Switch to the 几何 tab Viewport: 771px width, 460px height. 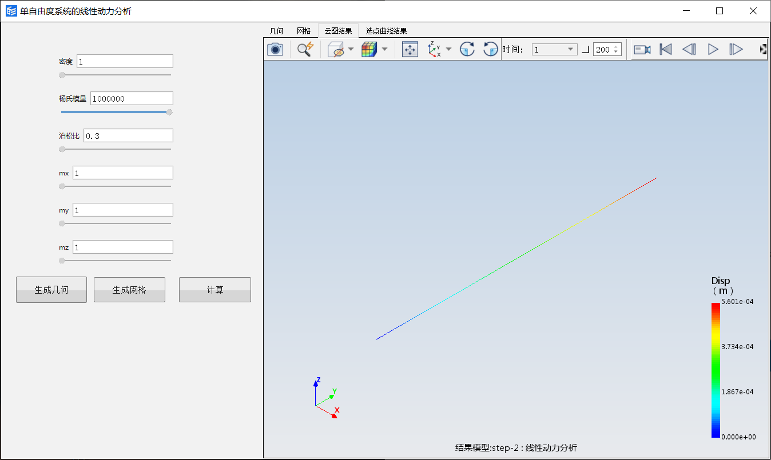(x=276, y=31)
